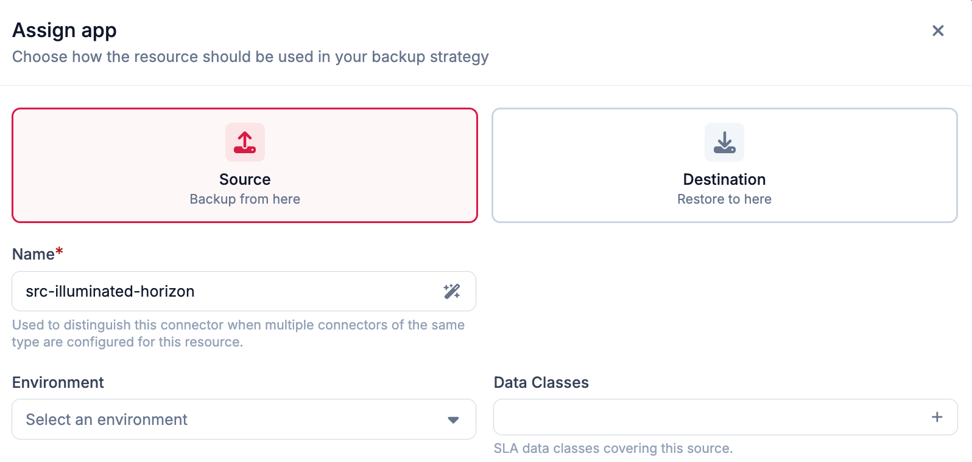Click the Source upload icon
Viewport: 972px width, 462px height.
pyautogui.click(x=245, y=142)
